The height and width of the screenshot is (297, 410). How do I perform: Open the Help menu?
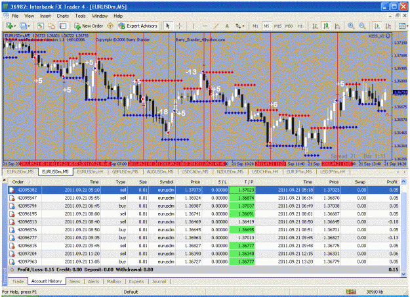pos(118,16)
